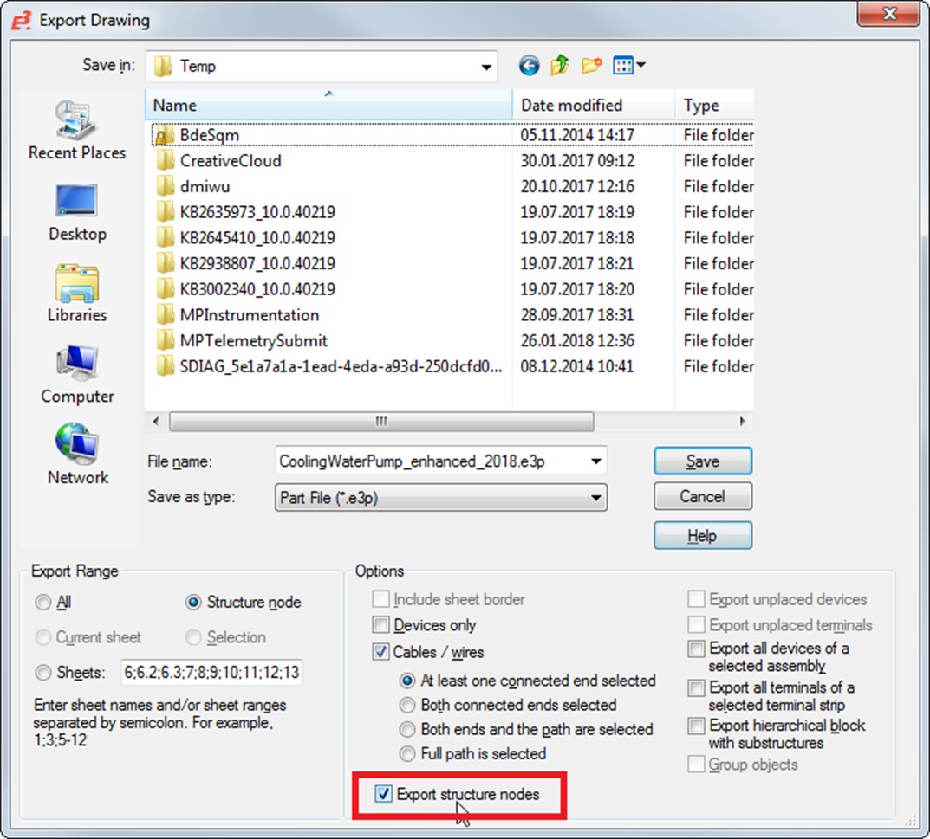Open the View menu icon
The height and width of the screenshot is (839, 930).
pos(628,66)
